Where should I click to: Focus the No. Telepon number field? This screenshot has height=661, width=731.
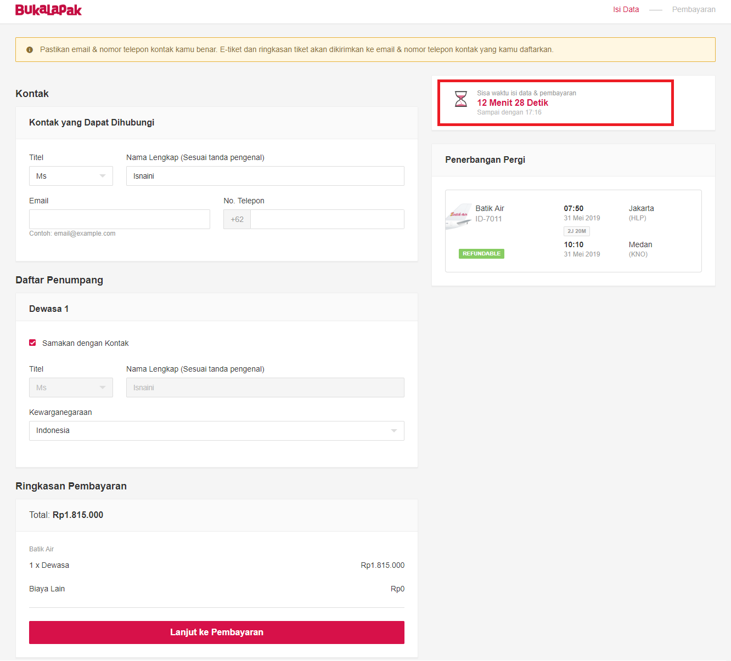coord(328,219)
